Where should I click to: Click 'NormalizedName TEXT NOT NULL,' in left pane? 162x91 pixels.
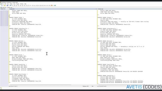[23, 59]
